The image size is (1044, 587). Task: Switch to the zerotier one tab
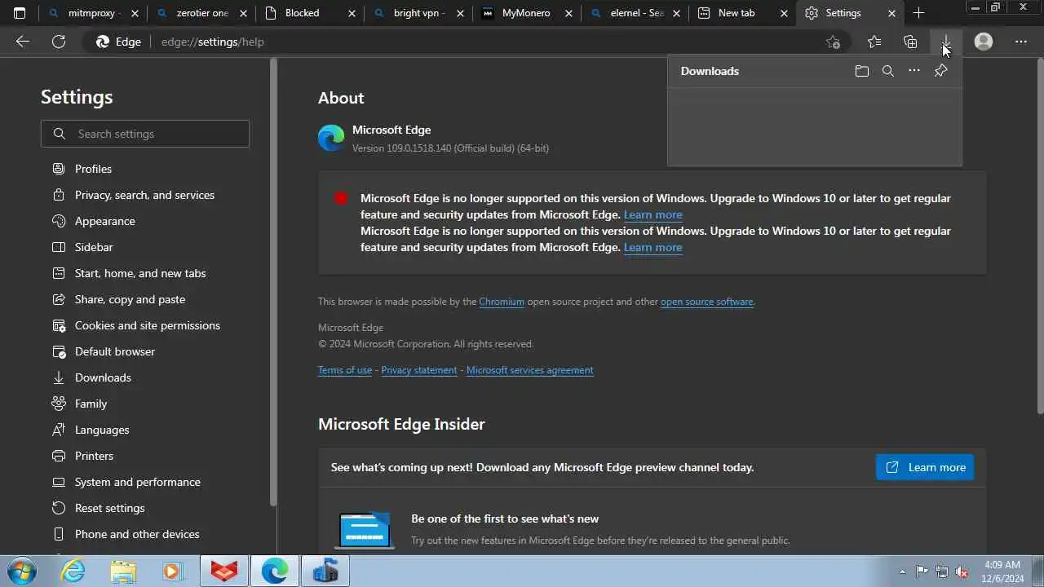pyautogui.click(x=201, y=13)
